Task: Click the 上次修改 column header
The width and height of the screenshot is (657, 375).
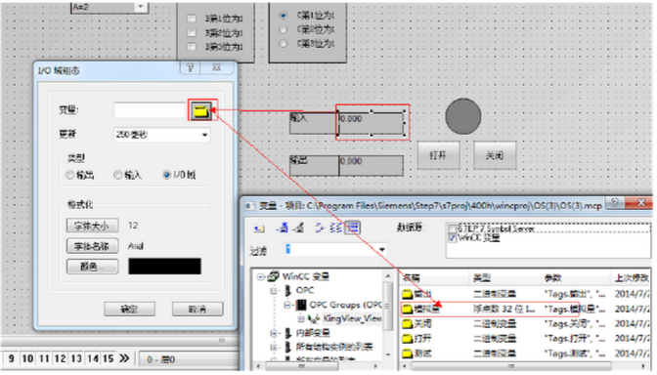Action: click(631, 277)
